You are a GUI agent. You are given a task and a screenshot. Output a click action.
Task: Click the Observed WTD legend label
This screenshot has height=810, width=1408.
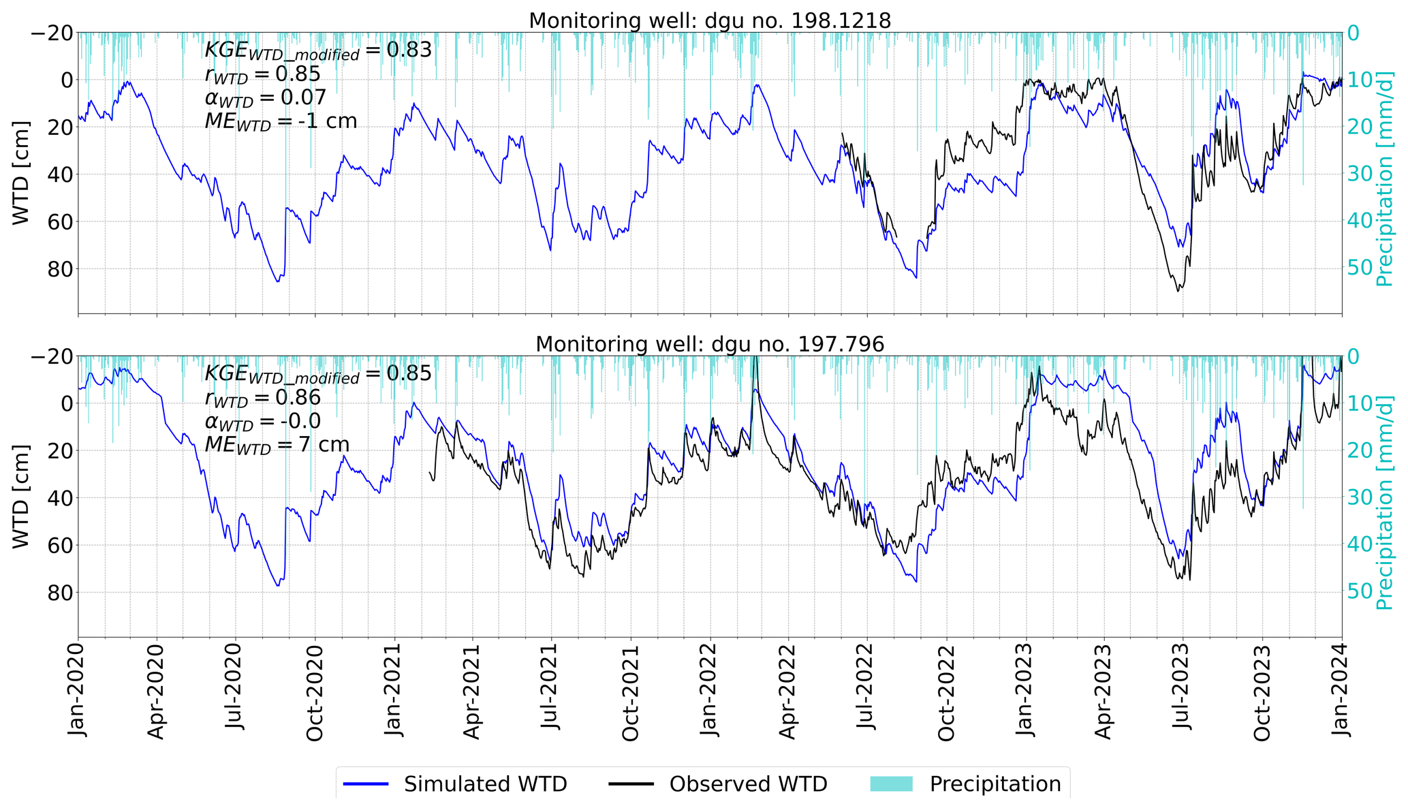(x=748, y=784)
